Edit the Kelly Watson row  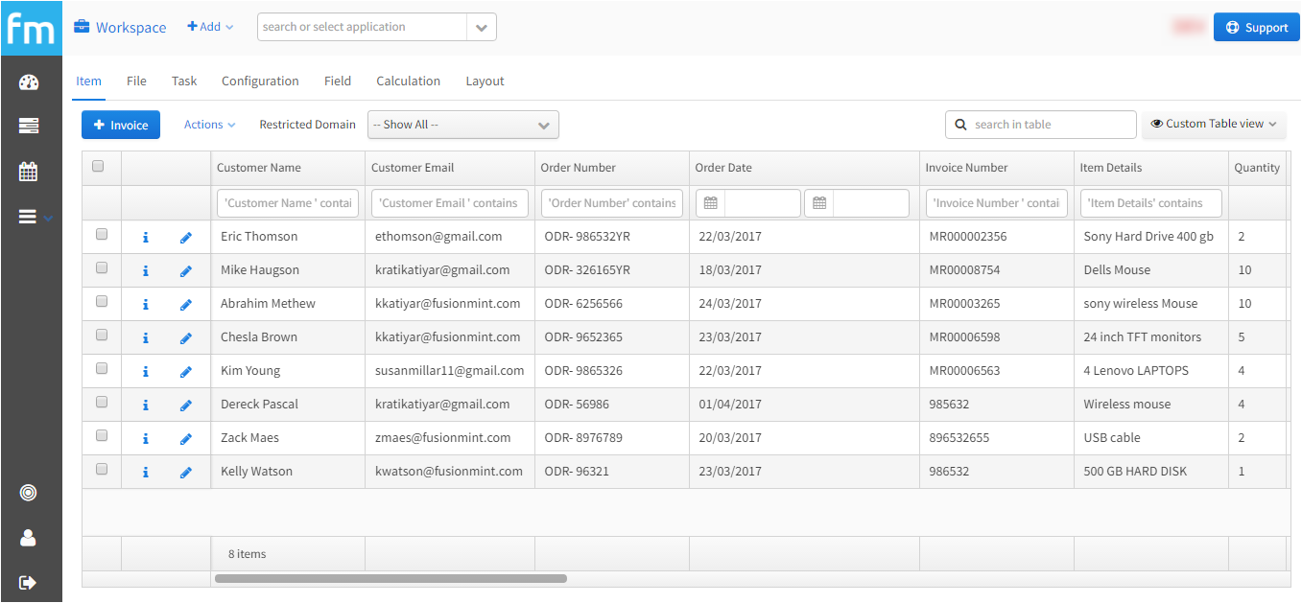186,473
